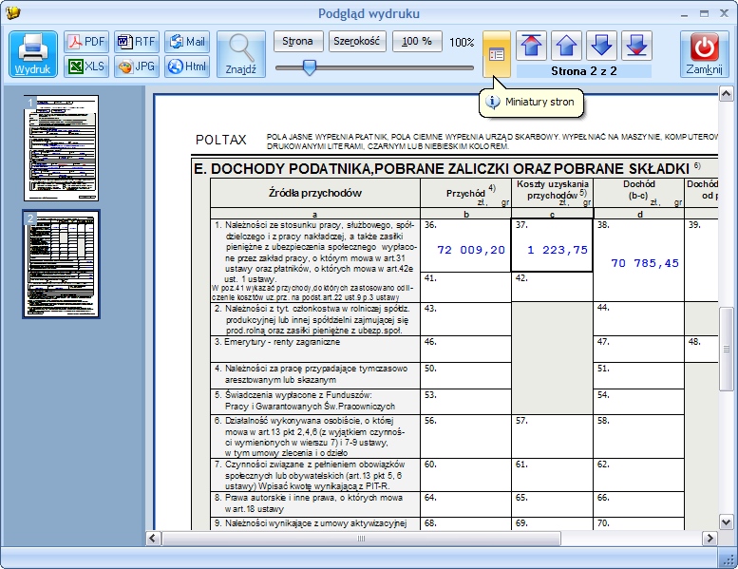Export the document as Html

(187, 66)
